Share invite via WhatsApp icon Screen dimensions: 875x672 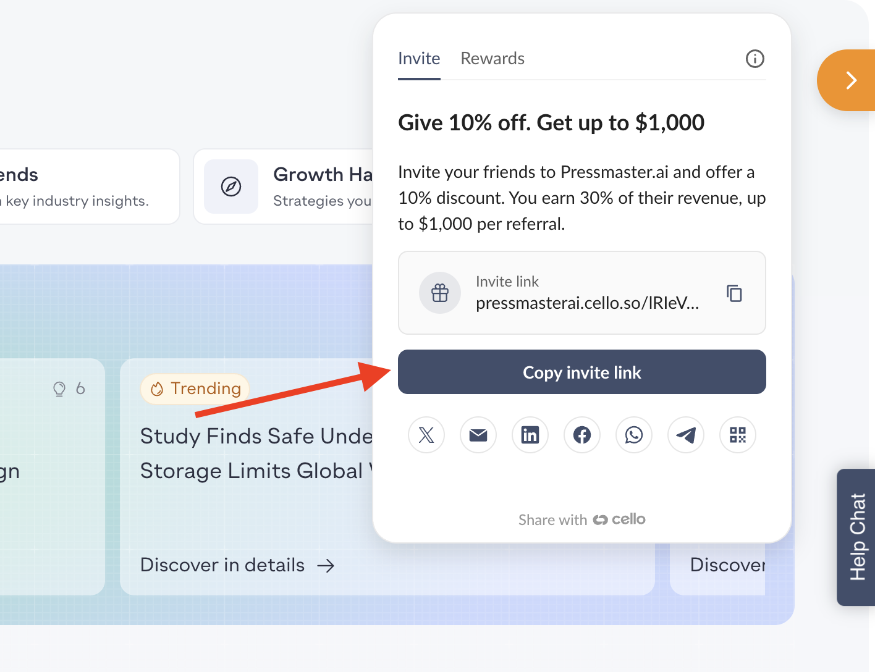click(634, 435)
